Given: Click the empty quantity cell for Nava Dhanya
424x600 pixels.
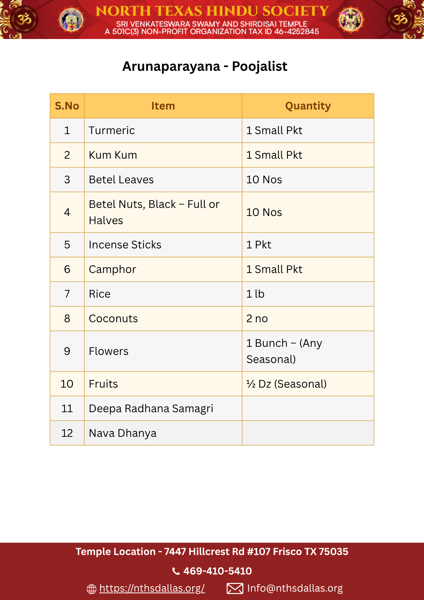Looking at the screenshot, I should coord(308,433).
